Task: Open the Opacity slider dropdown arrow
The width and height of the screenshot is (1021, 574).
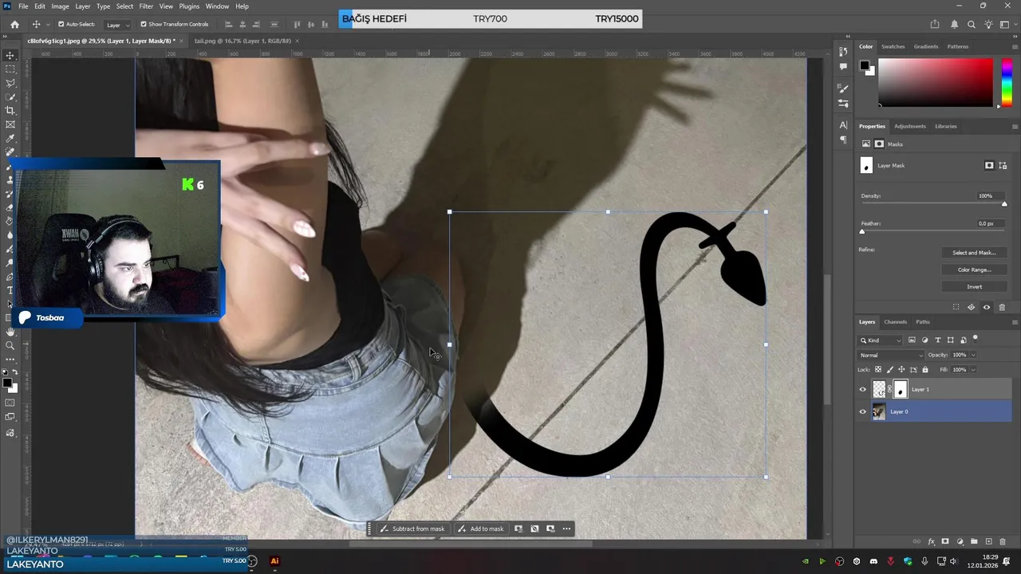Action: point(973,355)
